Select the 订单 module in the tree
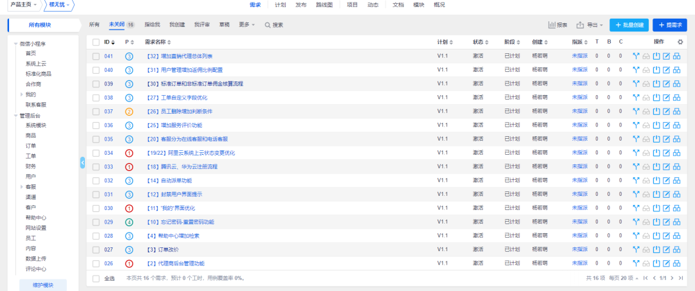Image resolution: width=695 pixels, height=291 pixels. point(31,146)
